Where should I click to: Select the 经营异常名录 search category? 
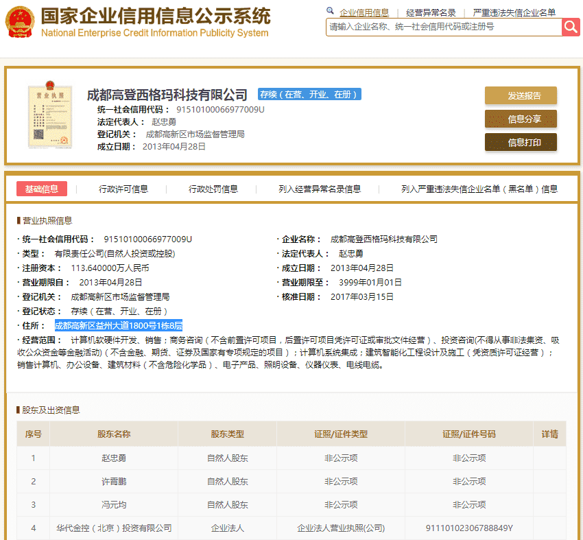click(x=431, y=12)
